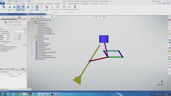Image resolution: width=171 pixels, height=96 pixels.
Task: Collapse the Анализ движения_1 node
Action: 33,24
